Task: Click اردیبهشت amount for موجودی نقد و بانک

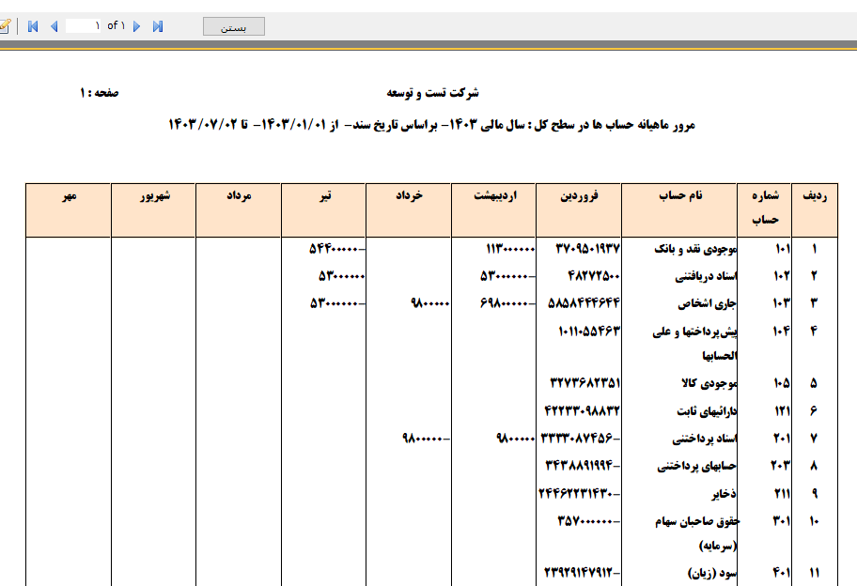Action: click(x=510, y=249)
